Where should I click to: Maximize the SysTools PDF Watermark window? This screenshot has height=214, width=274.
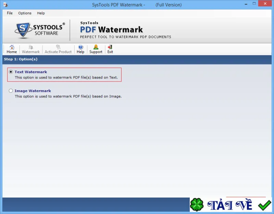(254, 4)
